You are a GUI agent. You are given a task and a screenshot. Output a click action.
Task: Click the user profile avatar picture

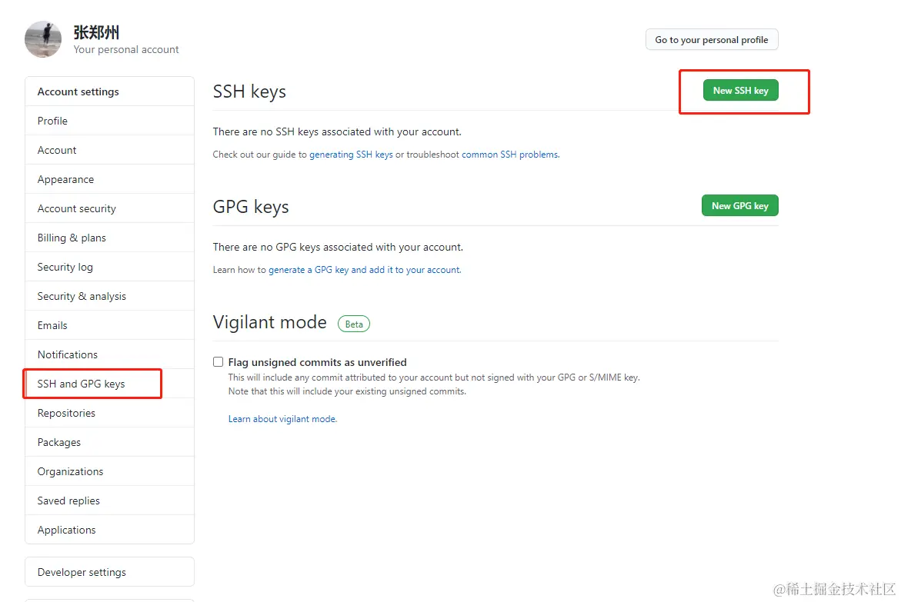click(43, 39)
